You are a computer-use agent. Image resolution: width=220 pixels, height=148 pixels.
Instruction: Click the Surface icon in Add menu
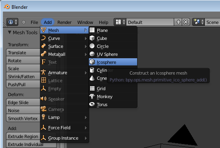tap(43, 46)
